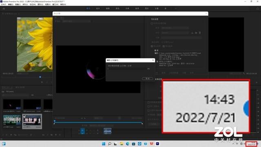
Task: Open the Format dropdown in export settings
Action: click(175, 28)
